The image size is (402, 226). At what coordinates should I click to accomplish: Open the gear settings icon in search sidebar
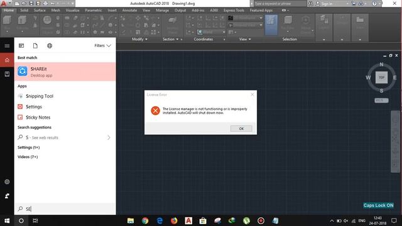click(7, 181)
